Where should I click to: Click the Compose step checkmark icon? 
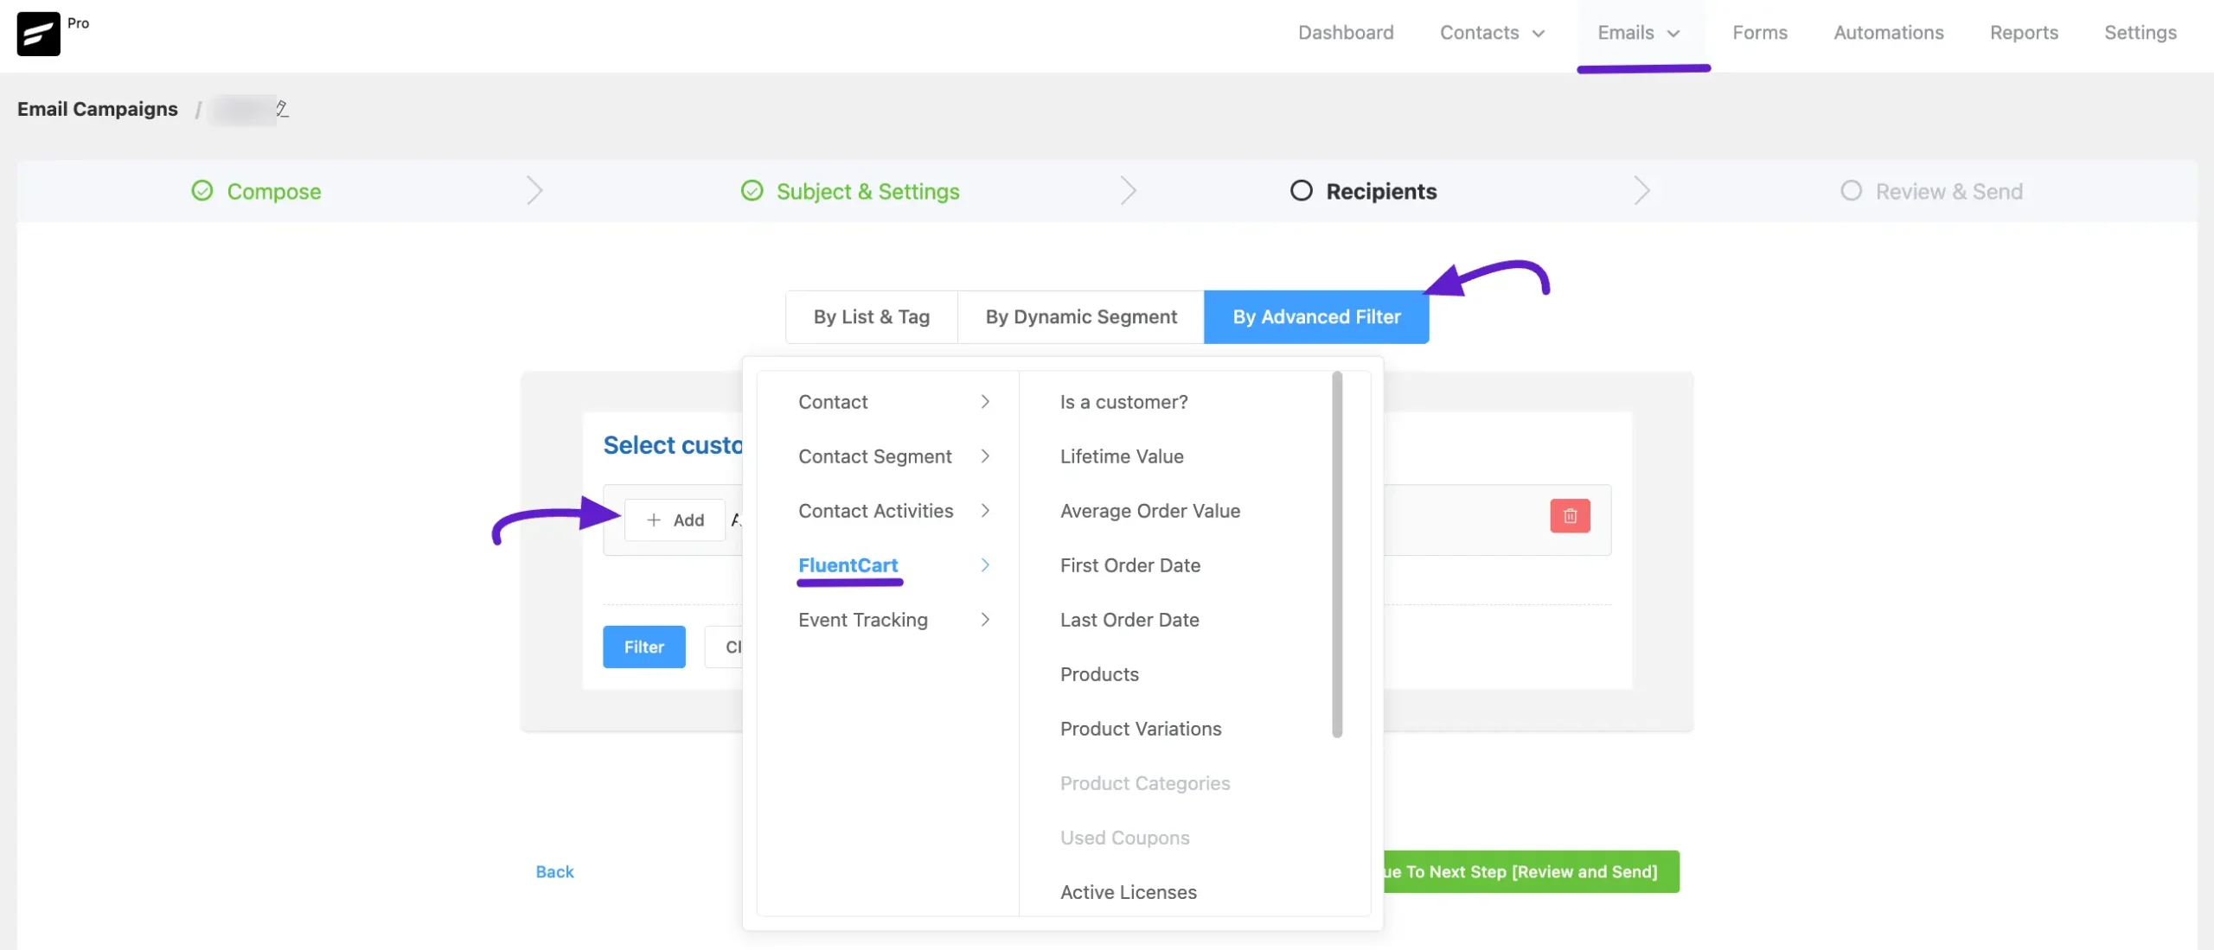202,191
